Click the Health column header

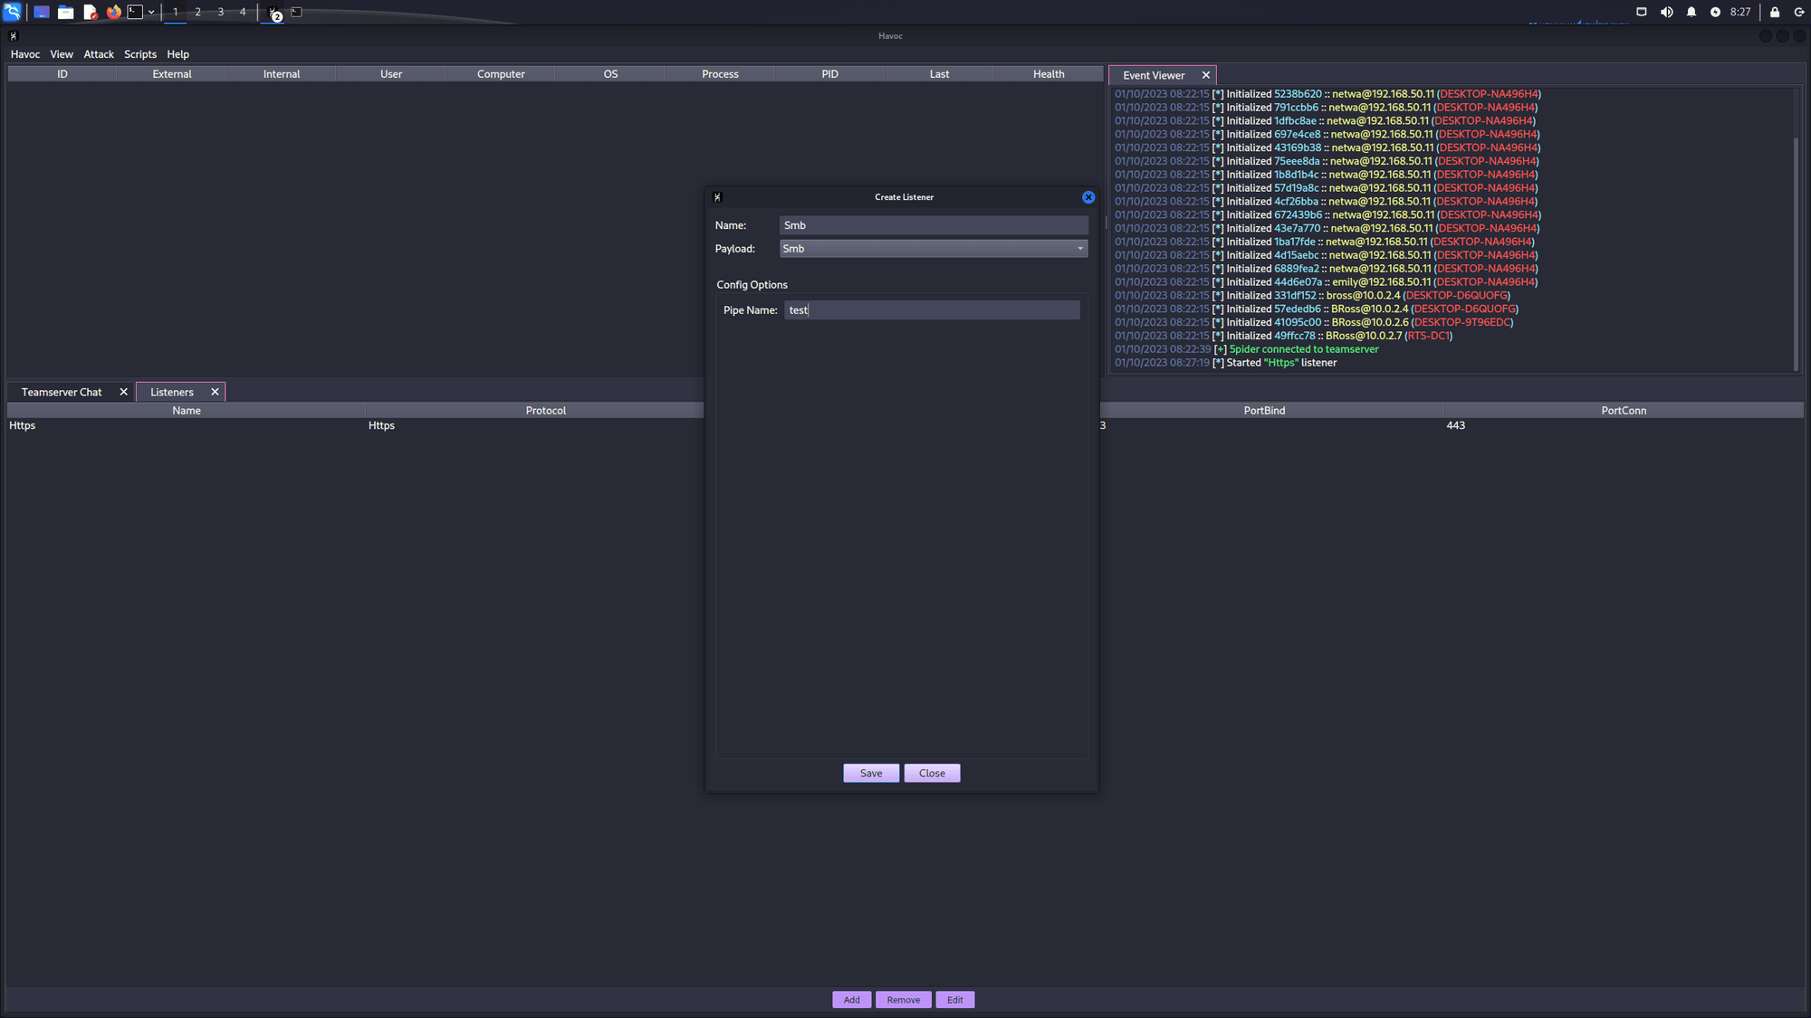click(1049, 74)
